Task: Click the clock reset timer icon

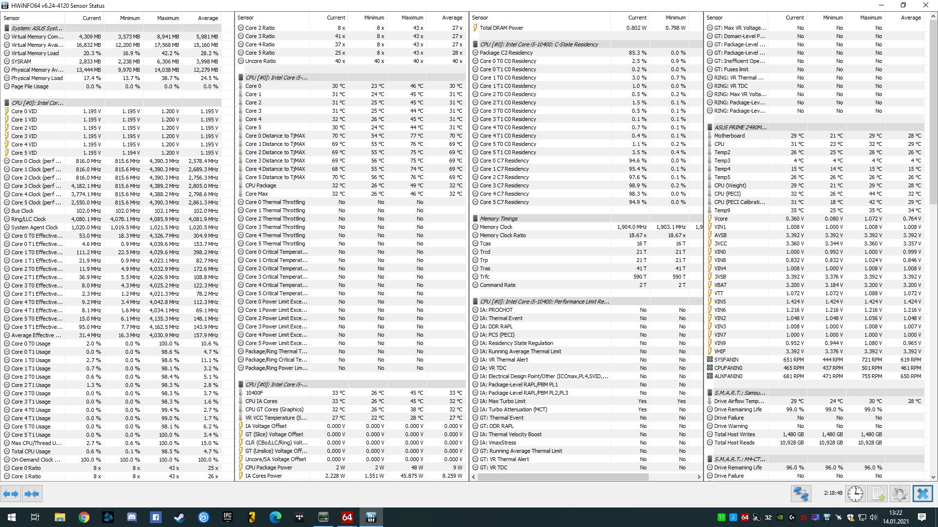Action: [x=855, y=494]
